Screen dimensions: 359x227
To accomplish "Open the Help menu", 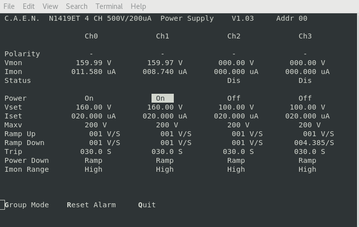I will coord(138,6).
